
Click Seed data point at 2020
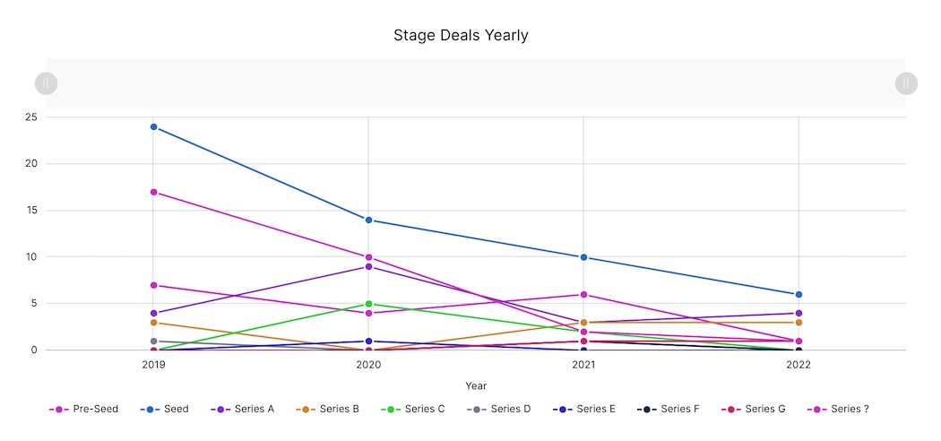[x=368, y=220]
